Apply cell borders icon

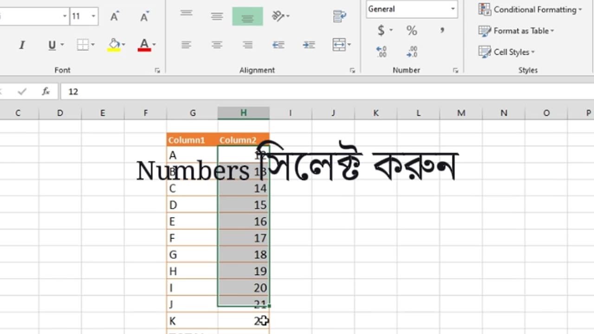click(x=83, y=45)
